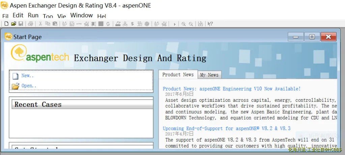The width and height of the screenshot is (345, 155).
Task: Click the context help pointer icon
Action: tap(210, 24)
